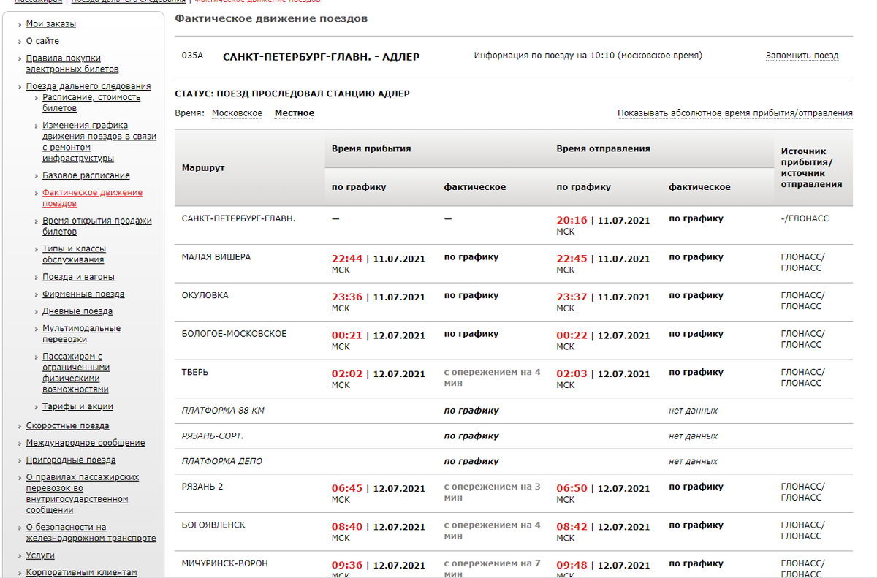This screenshot has width=877, height=578.
Task: Open Международное сообщение section
Action: [x=86, y=443]
